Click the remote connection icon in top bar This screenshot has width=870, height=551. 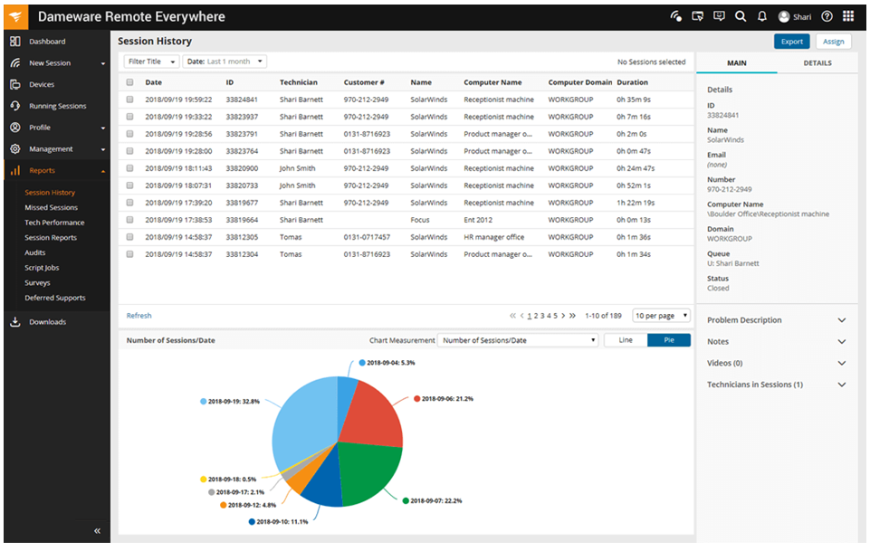pyautogui.click(x=675, y=16)
